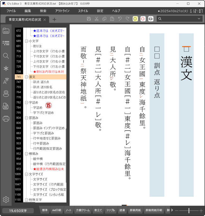
Task: Toggle the yellow circle highlight marker
Action: (x=135, y=19)
